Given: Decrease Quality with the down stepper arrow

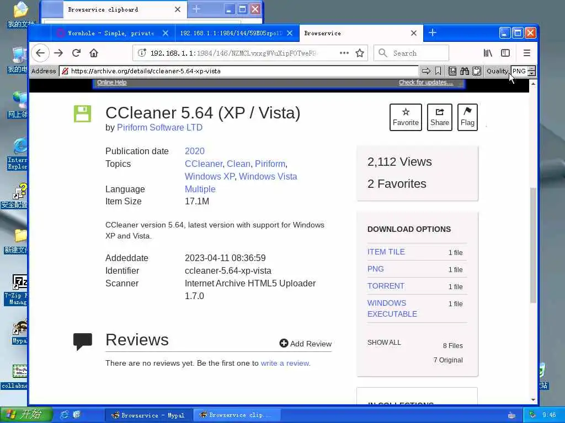Looking at the screenshot, I should 532,73.
